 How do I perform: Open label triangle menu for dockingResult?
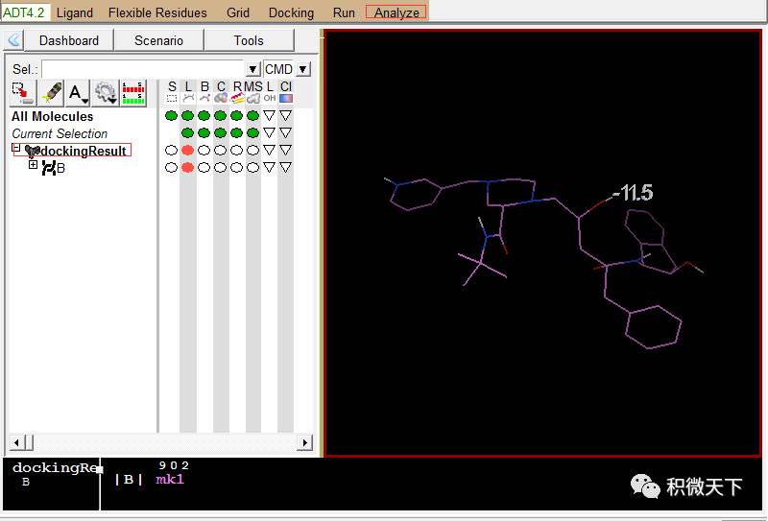270,151
